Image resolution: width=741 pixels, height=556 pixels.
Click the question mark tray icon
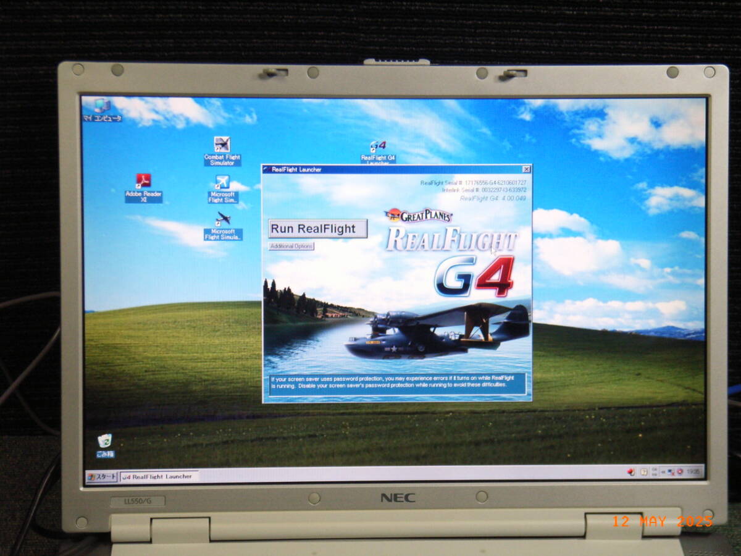pyautogui.click(x=644, y=472)
